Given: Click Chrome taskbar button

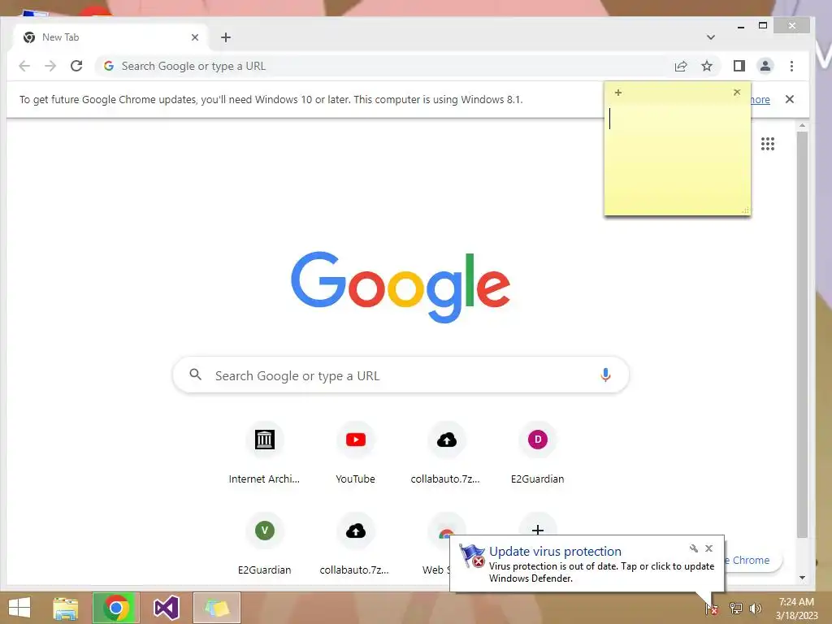Looking at the screenshot, I should coord(116,608).
